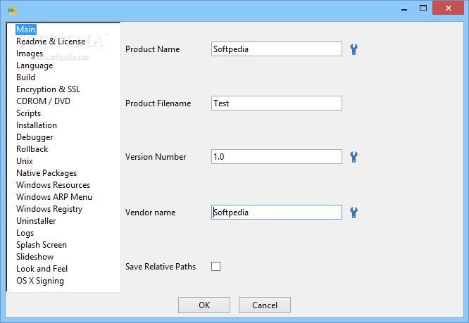This screenshot has height=323, width=469.
Task: Open the Logs section
Action: pyautogui.click(x=25, y=233)
